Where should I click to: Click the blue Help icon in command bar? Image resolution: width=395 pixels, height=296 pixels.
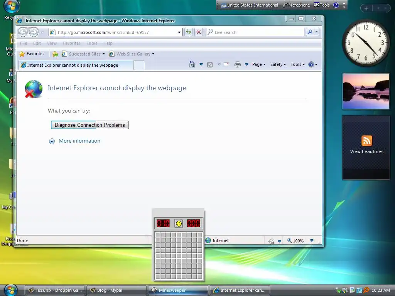pyautogui.click(x=311, y=64)
